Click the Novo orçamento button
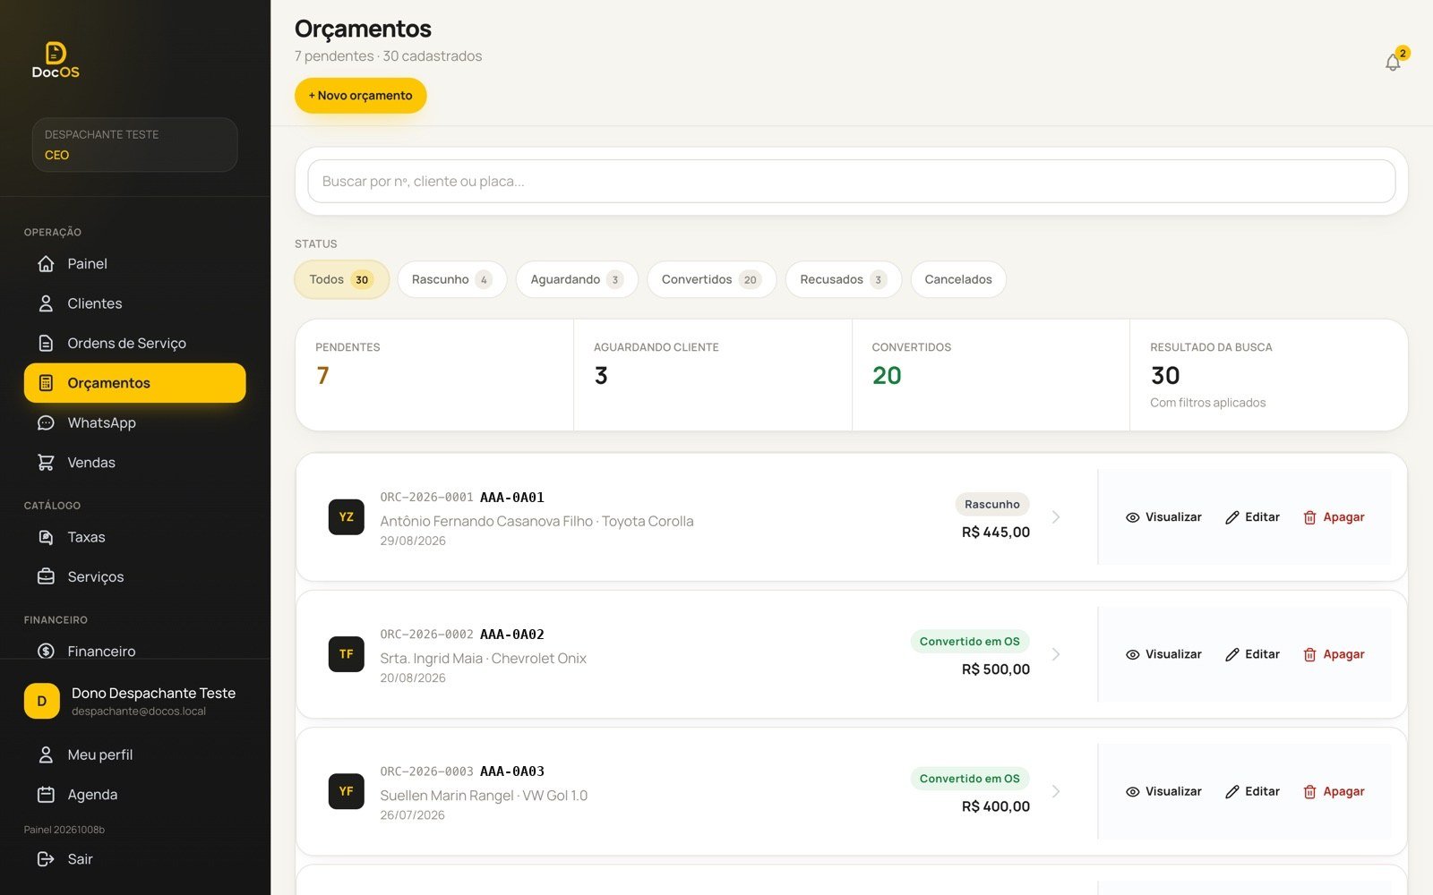The image size is (1433, 895). pyautogui.click(x=361, y=96)
